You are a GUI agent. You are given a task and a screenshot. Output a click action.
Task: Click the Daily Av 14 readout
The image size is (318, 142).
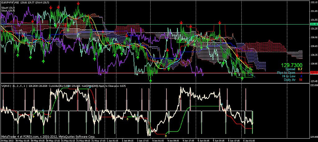click(x=293, y=80)
